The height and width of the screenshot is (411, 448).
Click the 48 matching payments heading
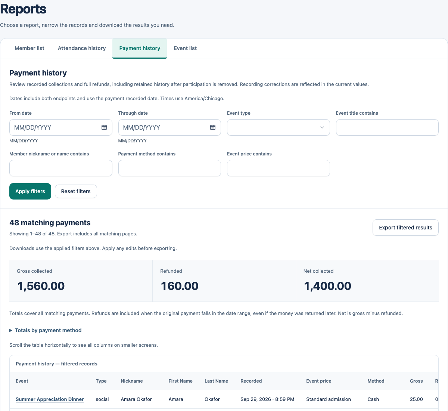(x=50, y=223)
